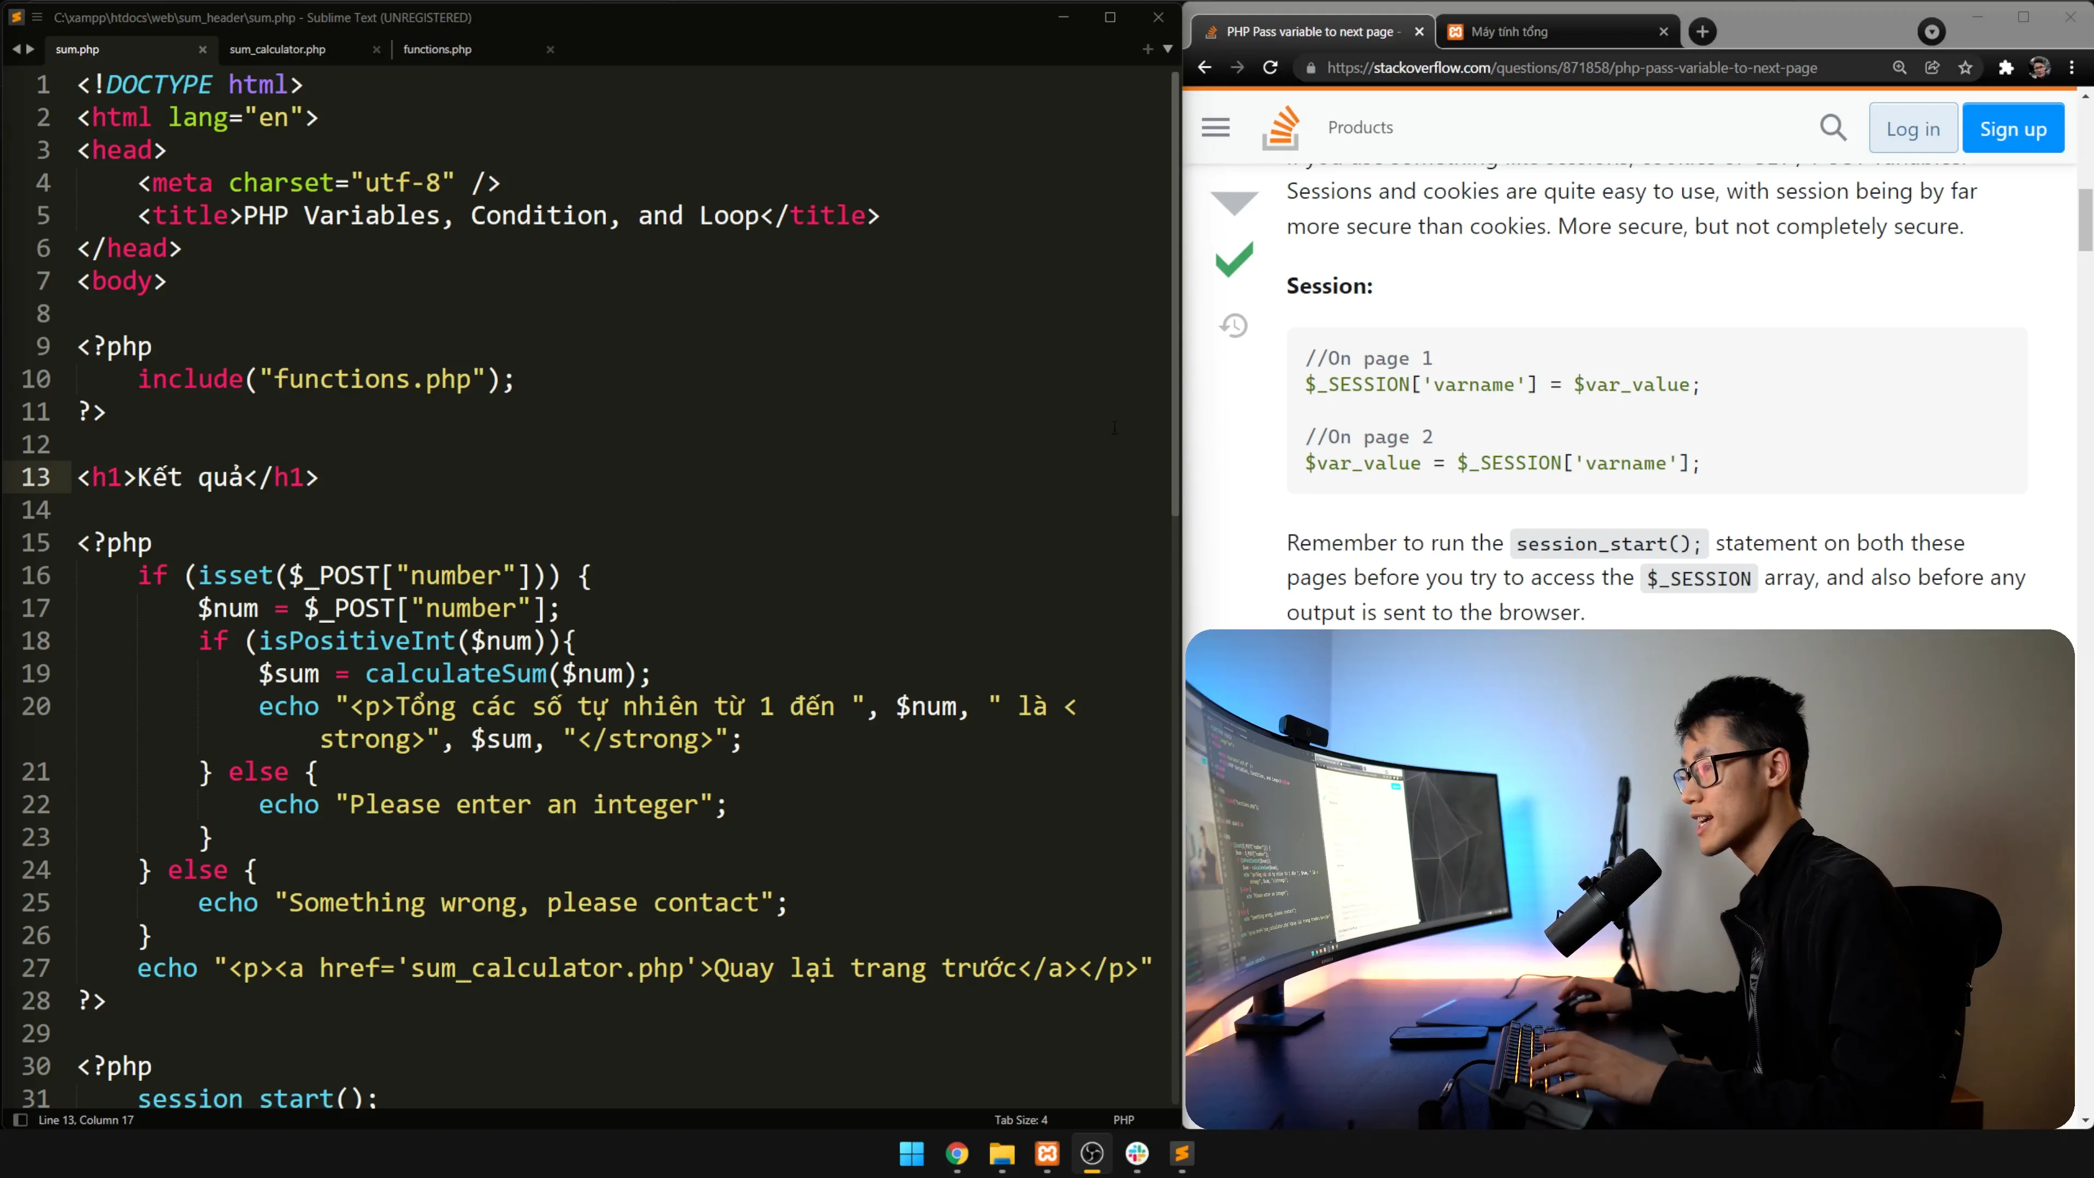2094x1178 pixels.
Task: Downvote the question with the arrow
Action: [x=1234, y=202]
